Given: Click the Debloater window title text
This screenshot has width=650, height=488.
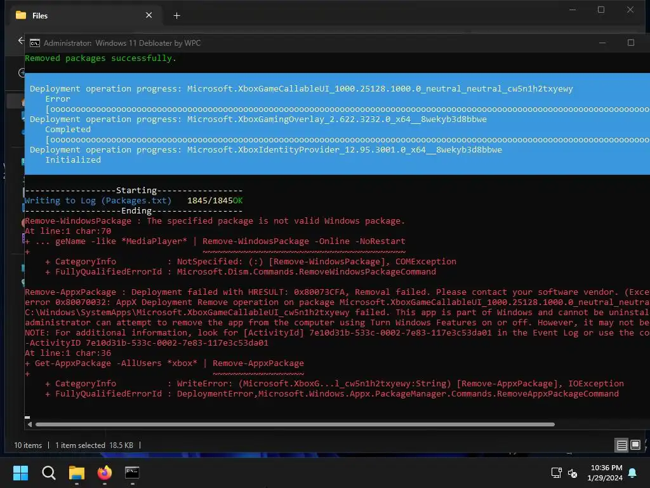Looking at the screenshot, I should pos(122,43).
